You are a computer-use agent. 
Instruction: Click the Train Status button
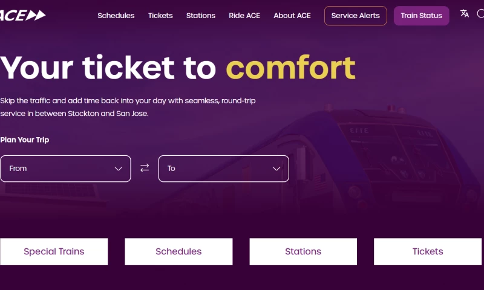[421, 16]
